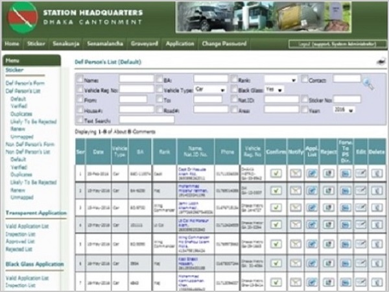Tick the Black Glass filter checkbox
389x292 pixels.
tap(234, 89)
